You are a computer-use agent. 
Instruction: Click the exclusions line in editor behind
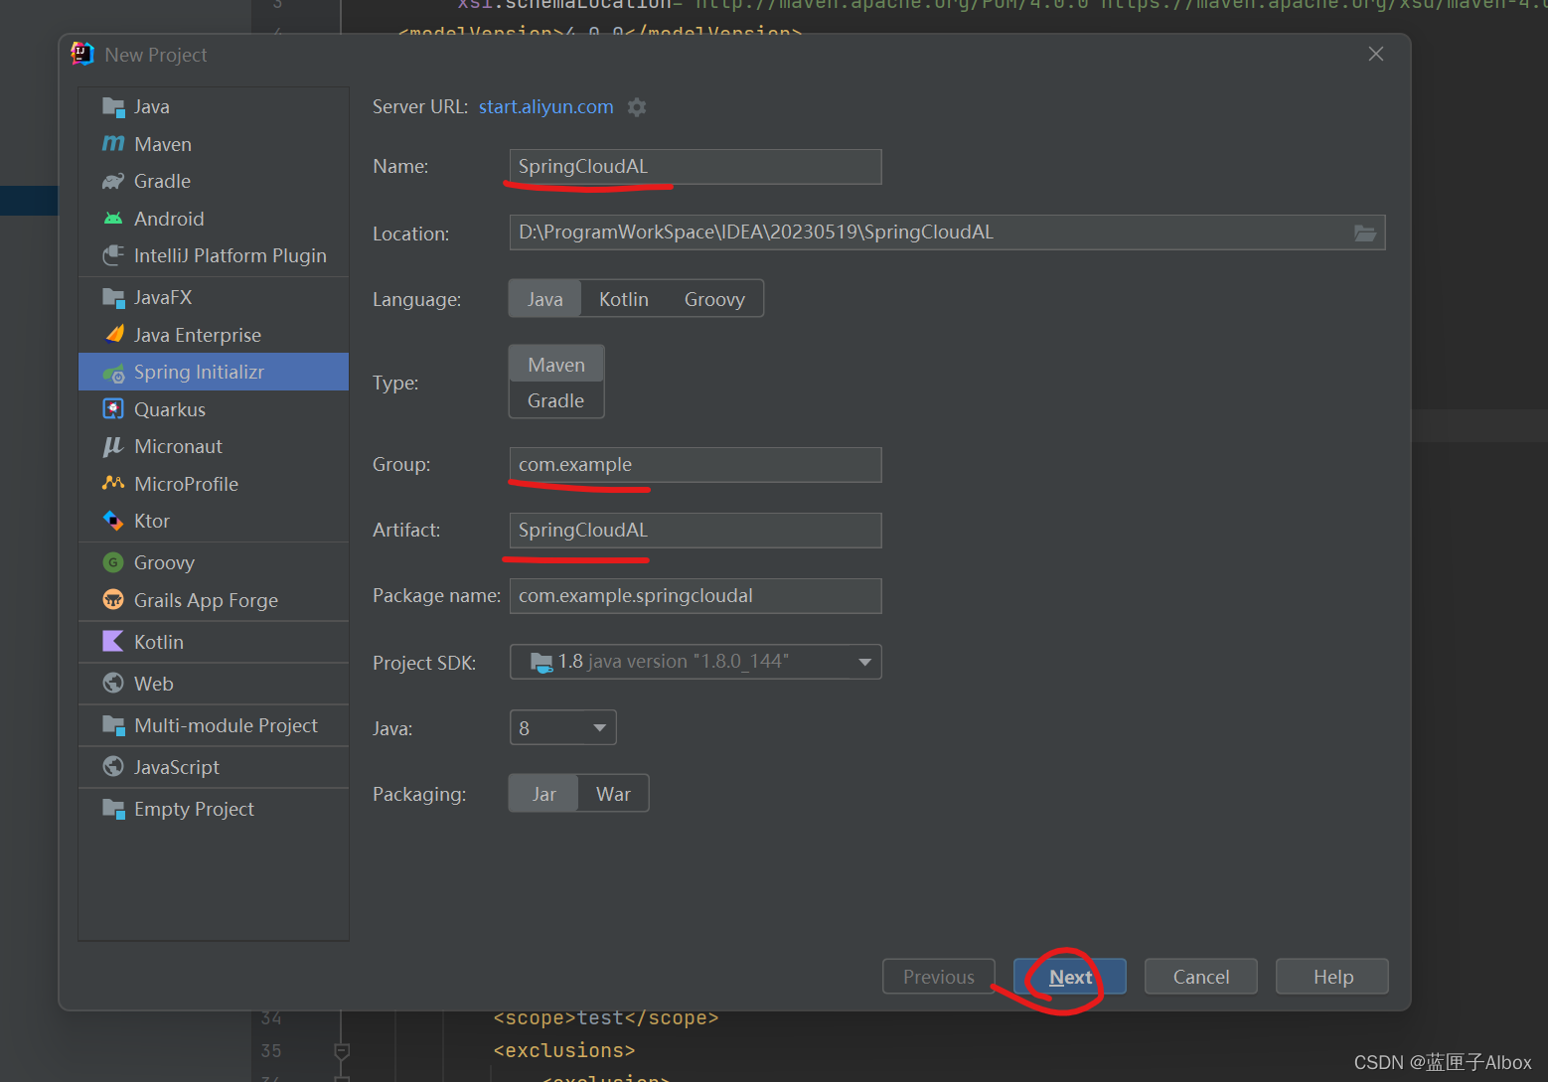(x=563, y=1050)
